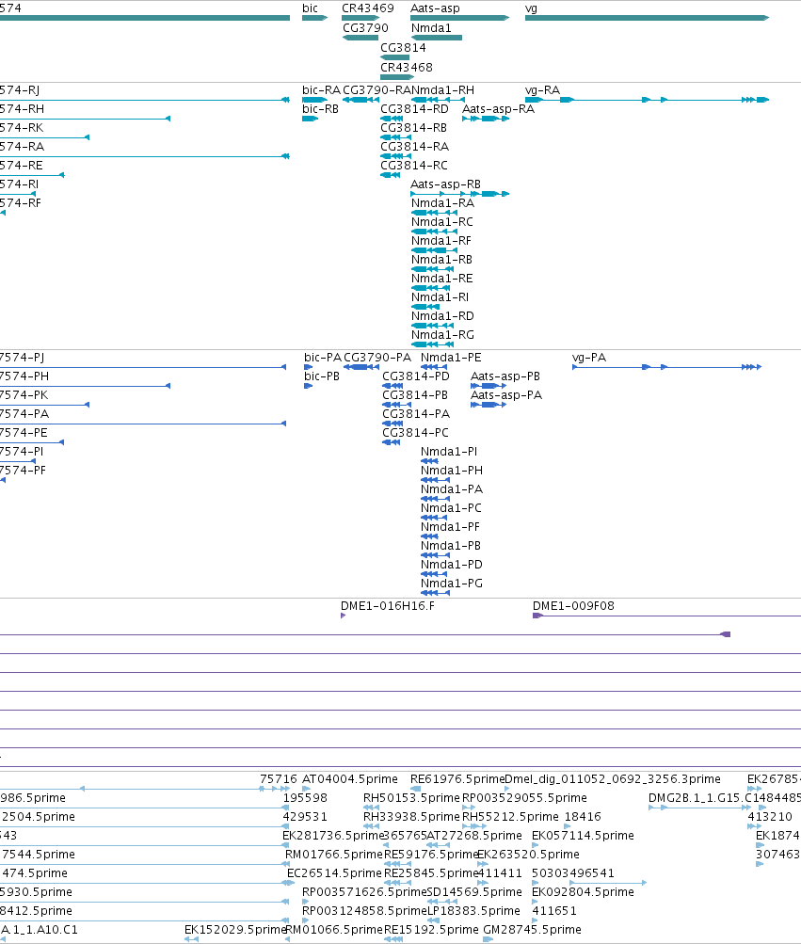The height and width of the screenshot is (944, 801).
Task: Select transcript label Nmda1-RC
Action: (442, 221)
